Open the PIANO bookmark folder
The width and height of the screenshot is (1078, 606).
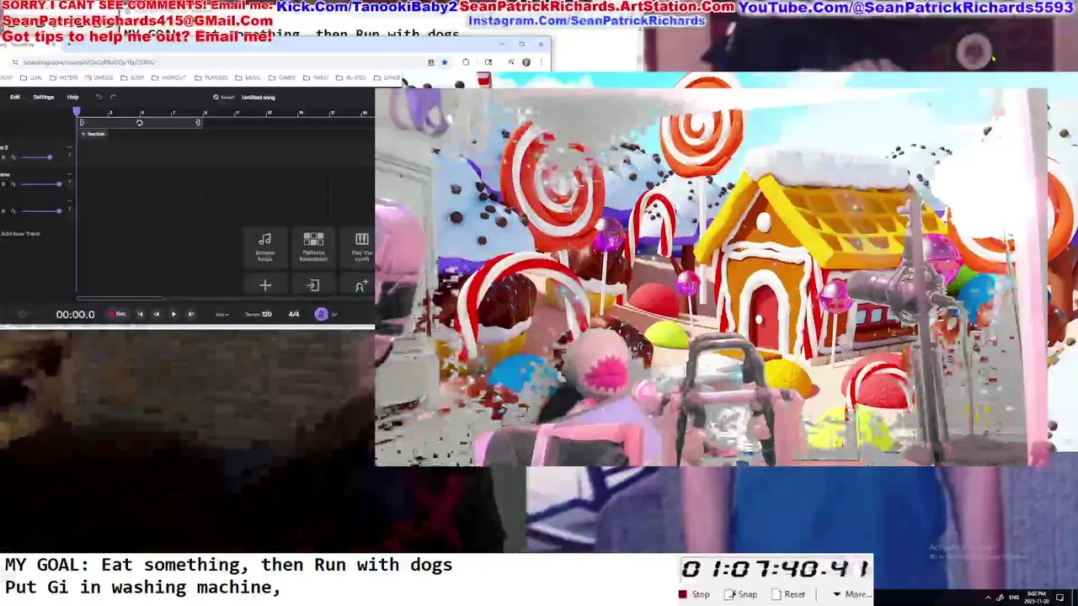point(316,78)
